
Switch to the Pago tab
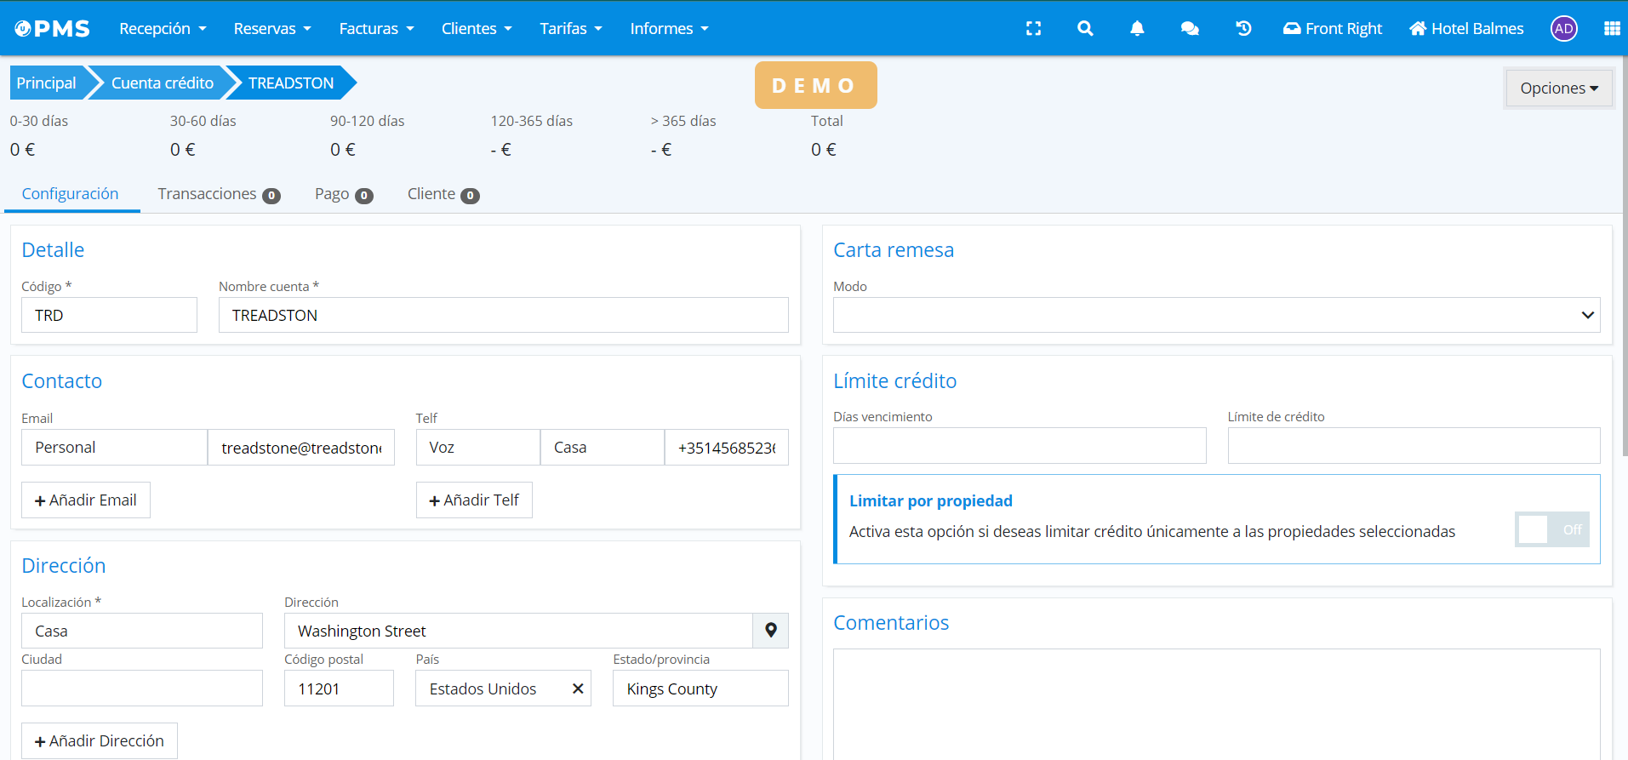343,194
